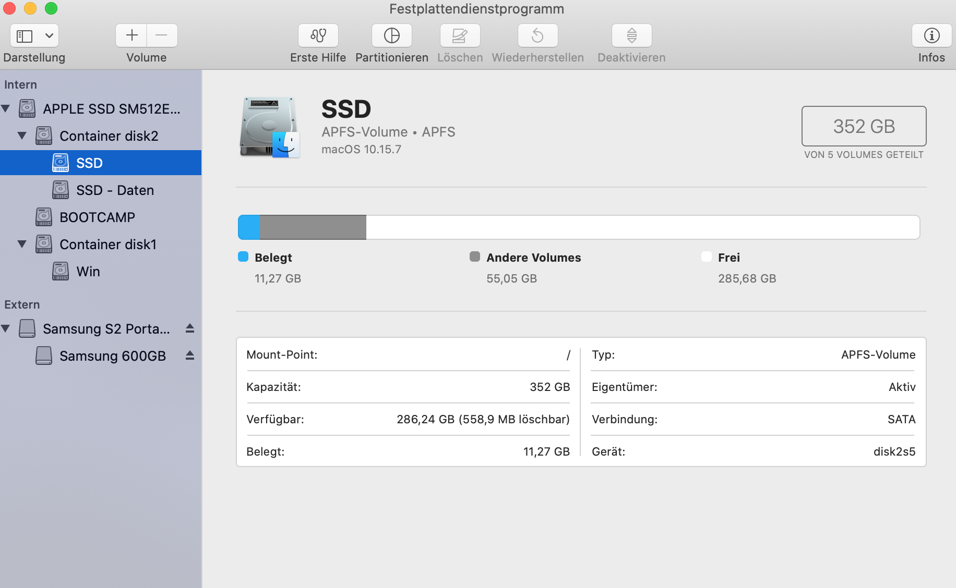Select the Win volume
Screen dimensions: 956x588
[x=88, y=272]
